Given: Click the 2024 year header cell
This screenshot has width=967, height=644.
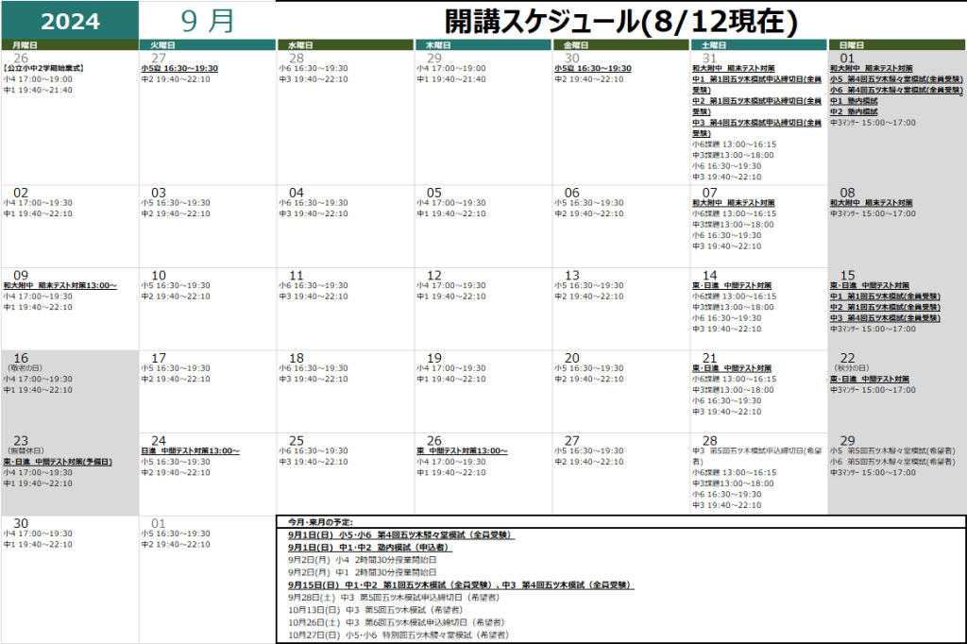Looking at the screenshot, I should pos(70,21).
